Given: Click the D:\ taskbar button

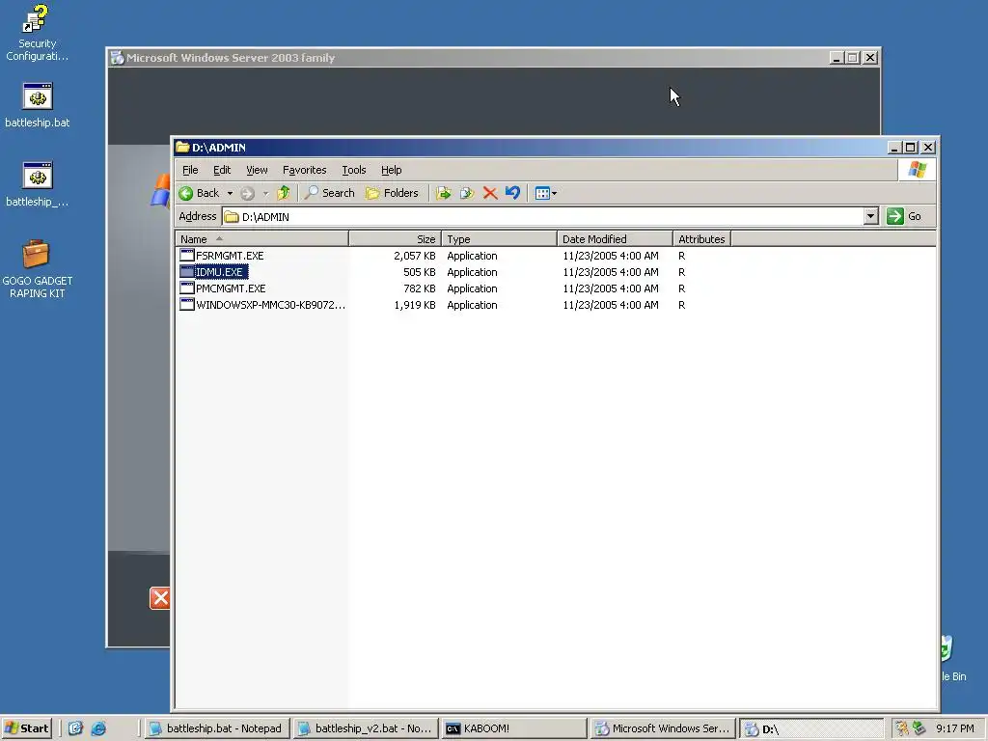Looking at the screenshot, I should 811,728.
